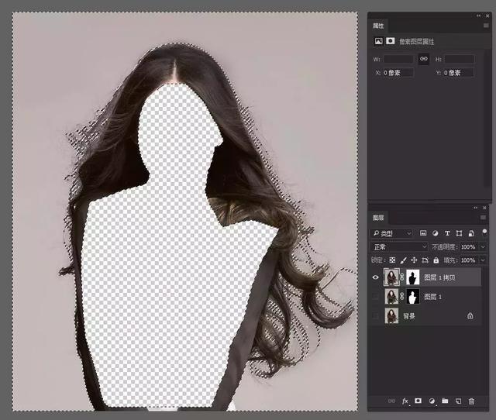
Task: Select the 图层 1 layer mask thumbnail
Action: 413,297
